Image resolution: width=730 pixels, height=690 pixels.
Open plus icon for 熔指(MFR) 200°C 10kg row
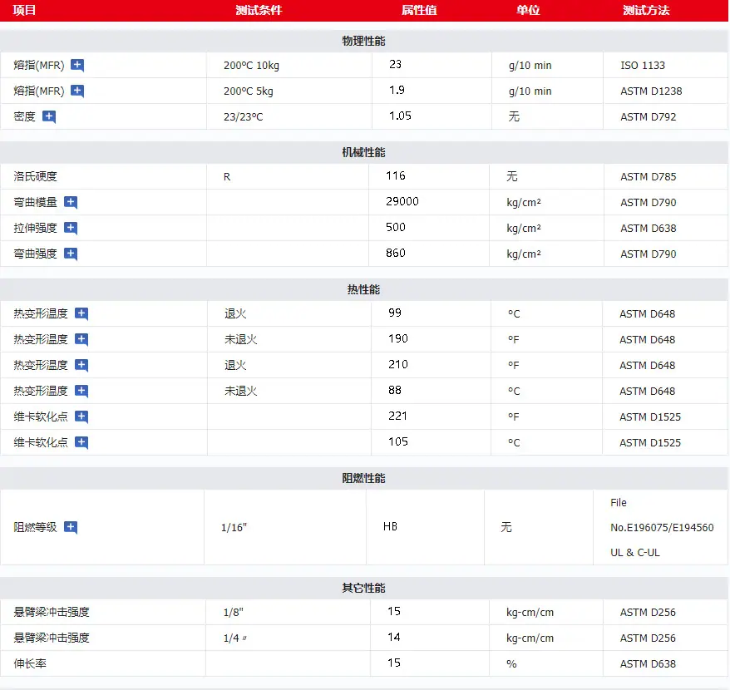(77, 65)
